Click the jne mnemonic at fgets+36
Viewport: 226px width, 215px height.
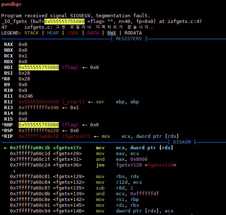[x=100, y=165]
